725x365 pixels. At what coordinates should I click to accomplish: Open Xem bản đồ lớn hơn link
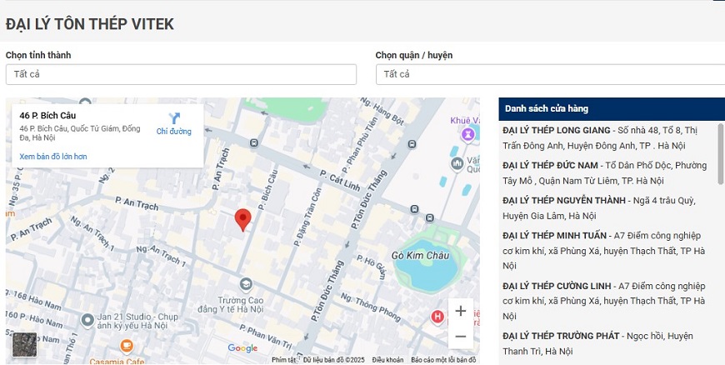pos(53,157)
